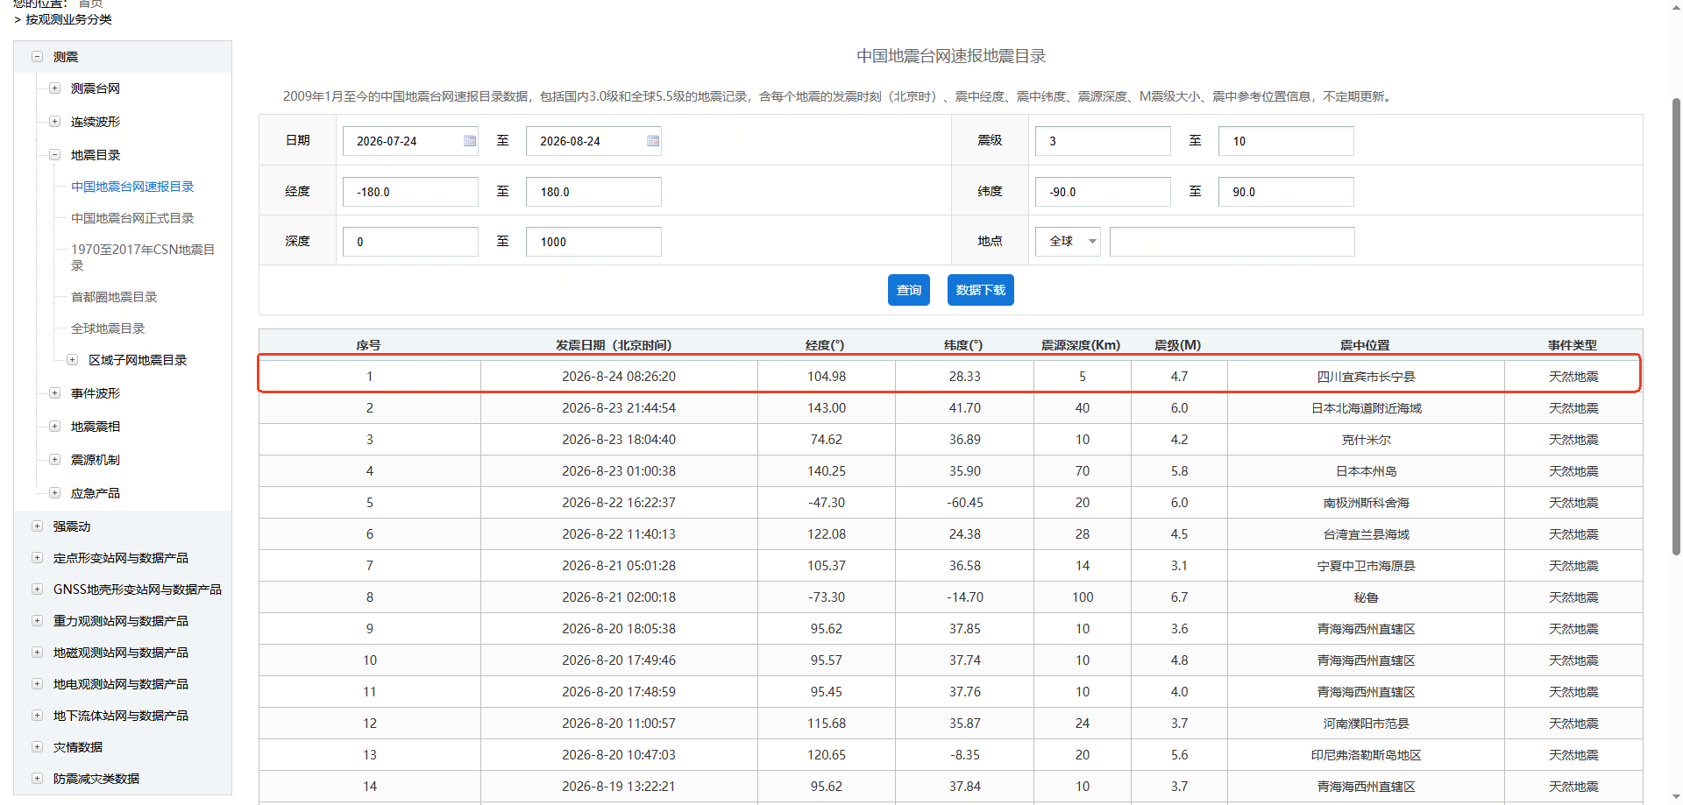
Task: Expand the 区域子网地震目录 node
Action: (x=73, y=360)
